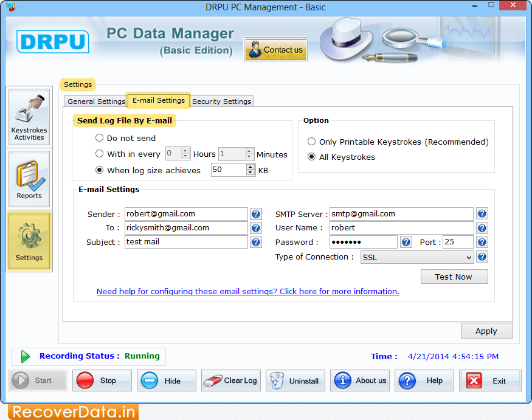Switch to Security Settings tab
This screenshot has height=420, width=532.
pyautogui.click(x=221, y=102)
